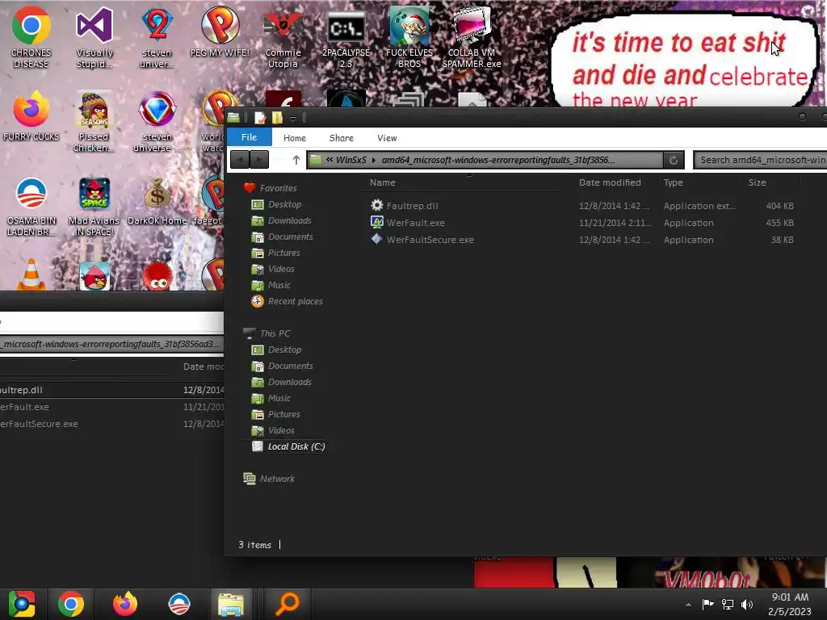Open the File menu in Explorer
Viewport: 827px width, 620px height.
(249, 137)
